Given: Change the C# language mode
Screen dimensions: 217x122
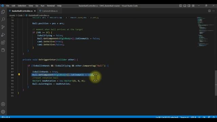Looking at the screenshot, I should 204,117.
